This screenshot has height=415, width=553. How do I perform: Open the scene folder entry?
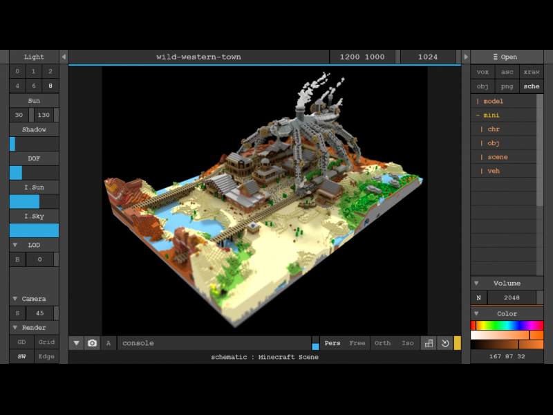point(497,157)
